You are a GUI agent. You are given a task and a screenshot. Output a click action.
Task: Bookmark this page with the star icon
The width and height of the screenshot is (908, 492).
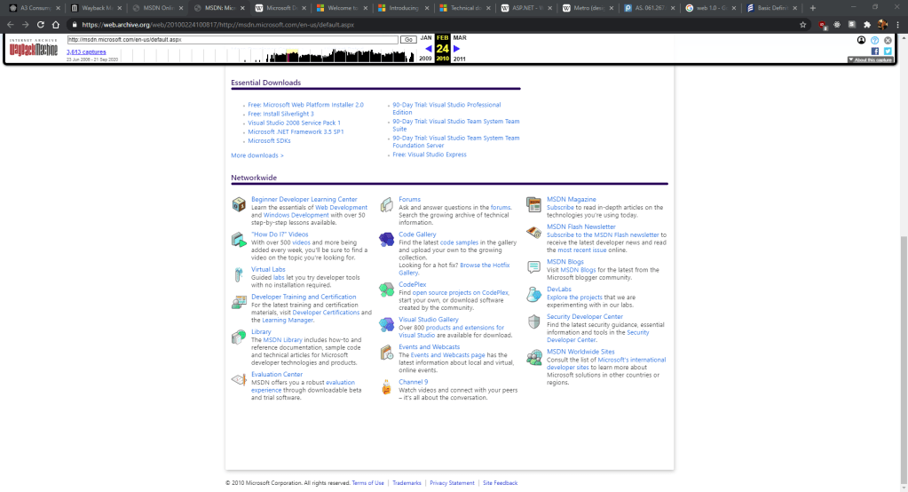(x=803, y=25)
